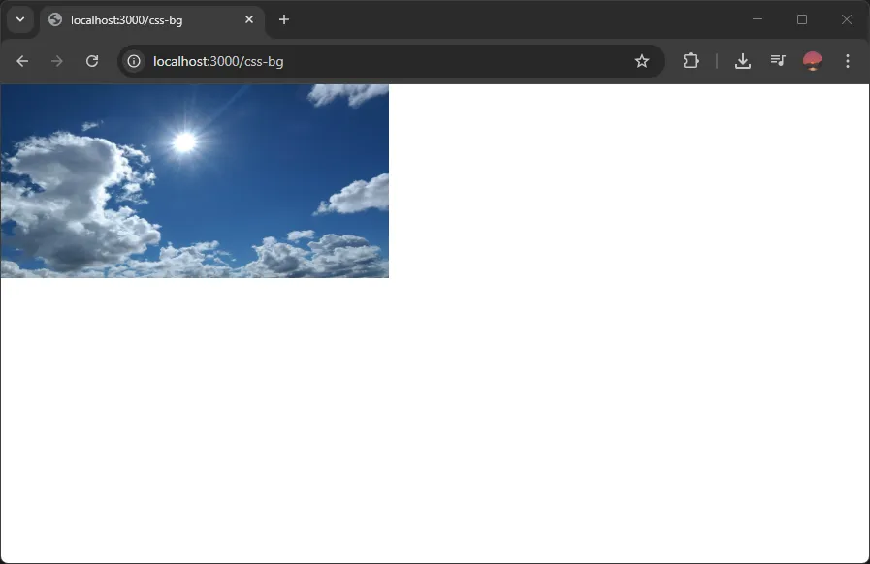Screen dimensions: 870x564
Task: Expand the Chrome three-dot menu
Action: click(x=848, y=61)
